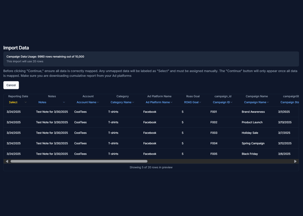Screen dimensions: 303x216
Task: Click the 'campaign_id' column header label
Action: pyautogui.click(x=223, y=96)
